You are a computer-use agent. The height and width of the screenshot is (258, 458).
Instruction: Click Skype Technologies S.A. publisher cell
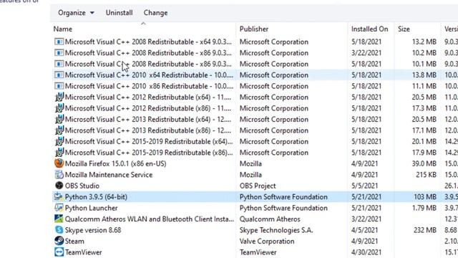tap(276, 230)
